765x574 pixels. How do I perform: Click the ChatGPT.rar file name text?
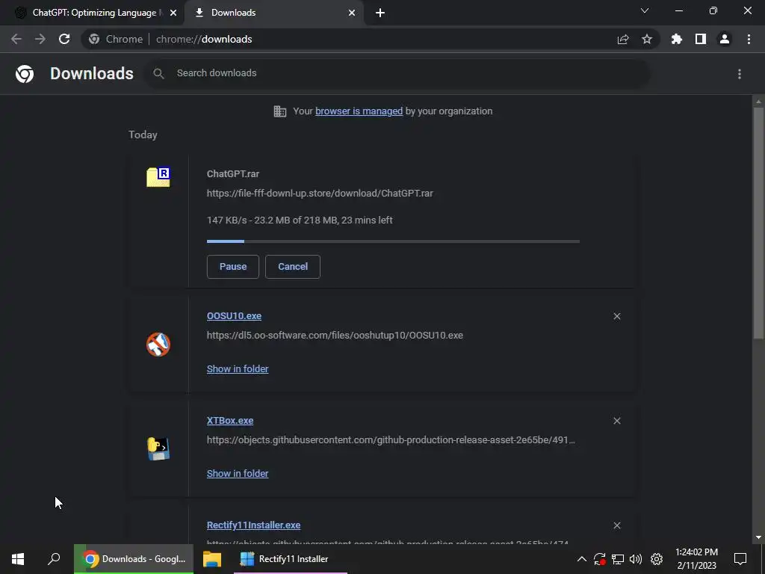(x=233, y=173)
